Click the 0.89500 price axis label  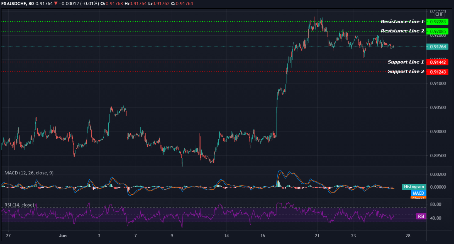(x=438, y=156)
